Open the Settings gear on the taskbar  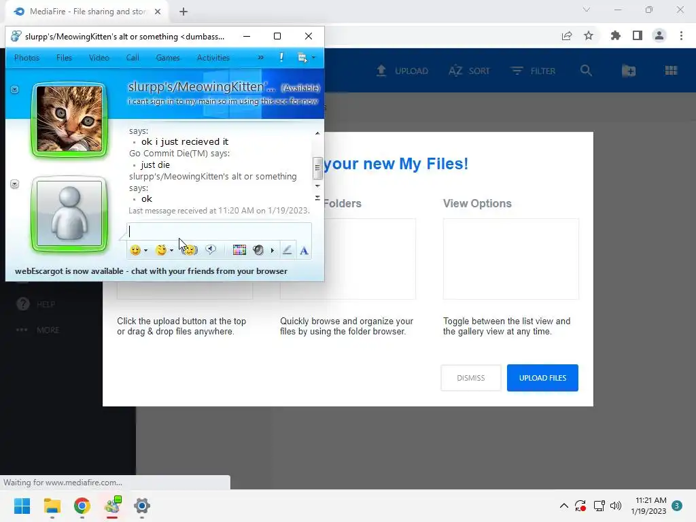point(142,506)
